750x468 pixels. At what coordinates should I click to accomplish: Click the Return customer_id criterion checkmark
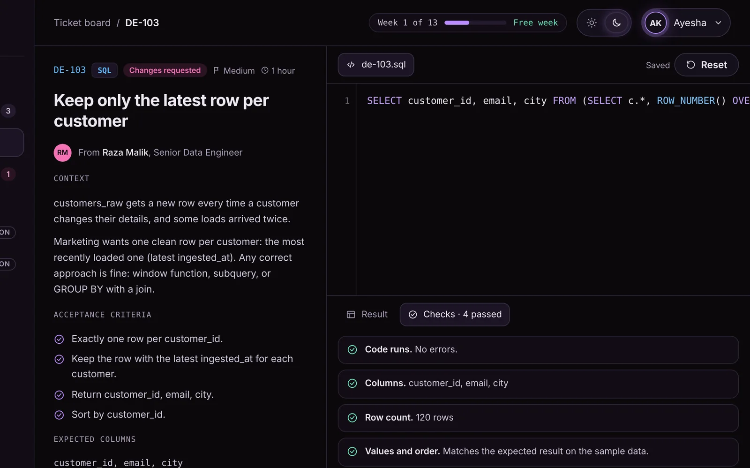click(59, 395)
